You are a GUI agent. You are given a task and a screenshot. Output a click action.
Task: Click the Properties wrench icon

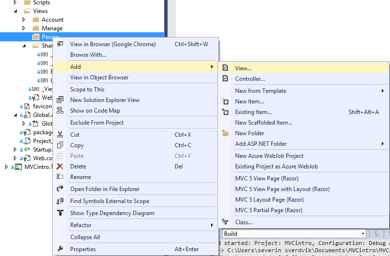coord(60,249)
